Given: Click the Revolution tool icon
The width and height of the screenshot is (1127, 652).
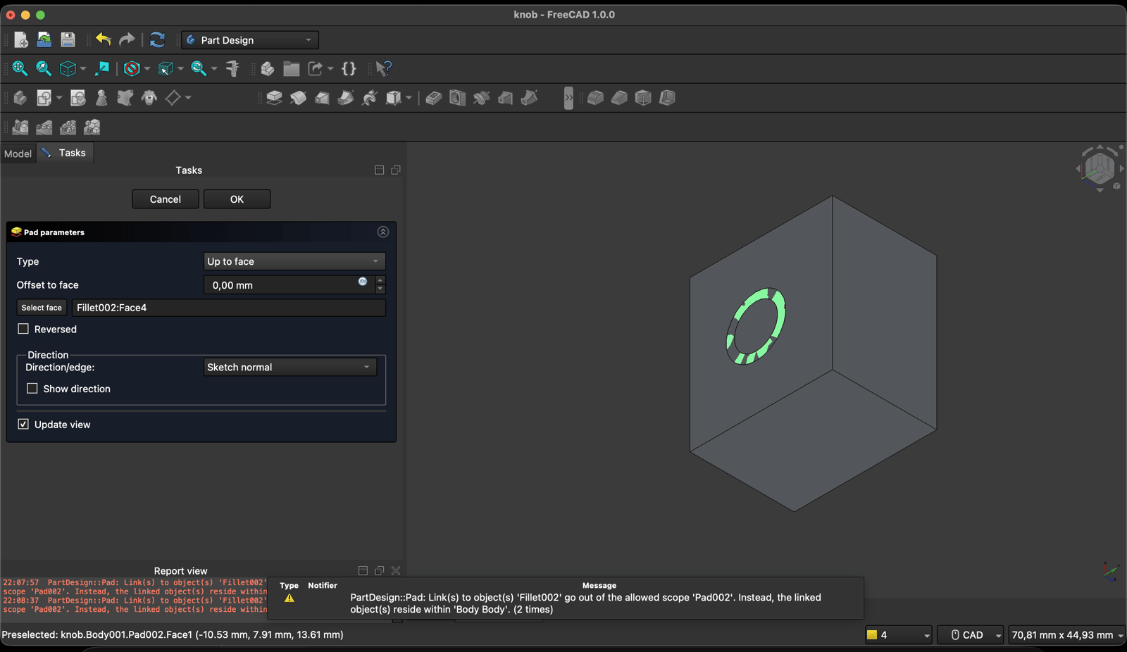Looking at the screenshot, I should [x=298, y=98].
